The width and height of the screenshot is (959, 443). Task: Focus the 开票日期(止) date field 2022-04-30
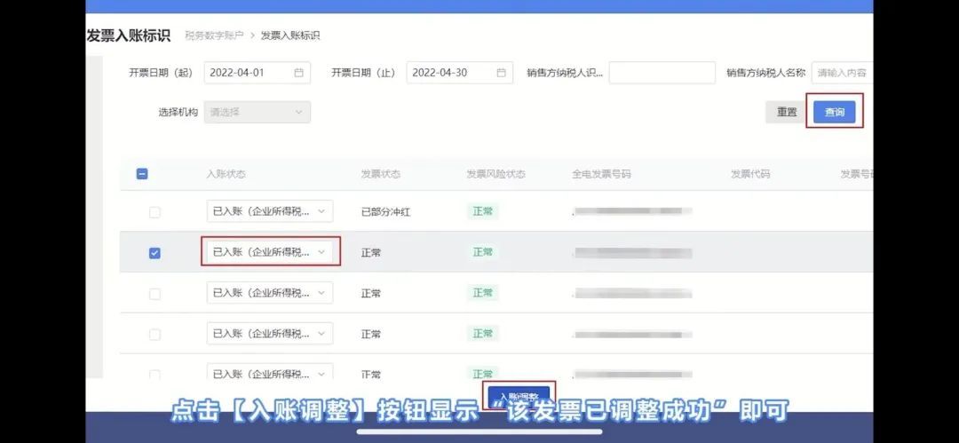point(459,73)
